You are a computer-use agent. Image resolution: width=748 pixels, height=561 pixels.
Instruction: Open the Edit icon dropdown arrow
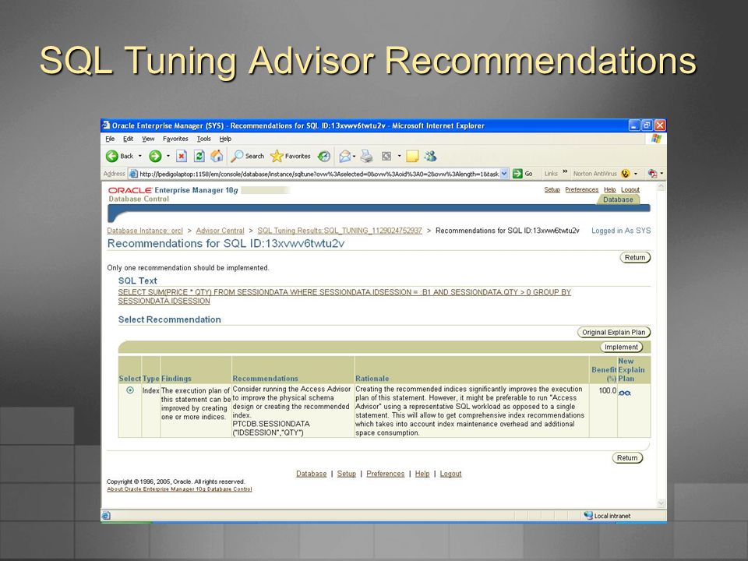pyautogui.click(x=399, y=156)
